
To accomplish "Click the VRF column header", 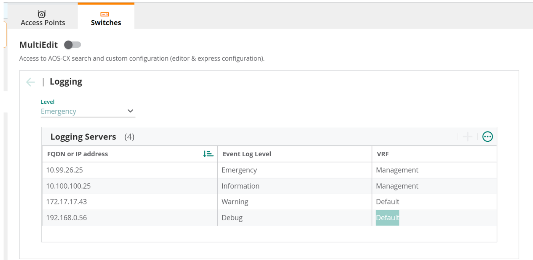I will [382, 154].
